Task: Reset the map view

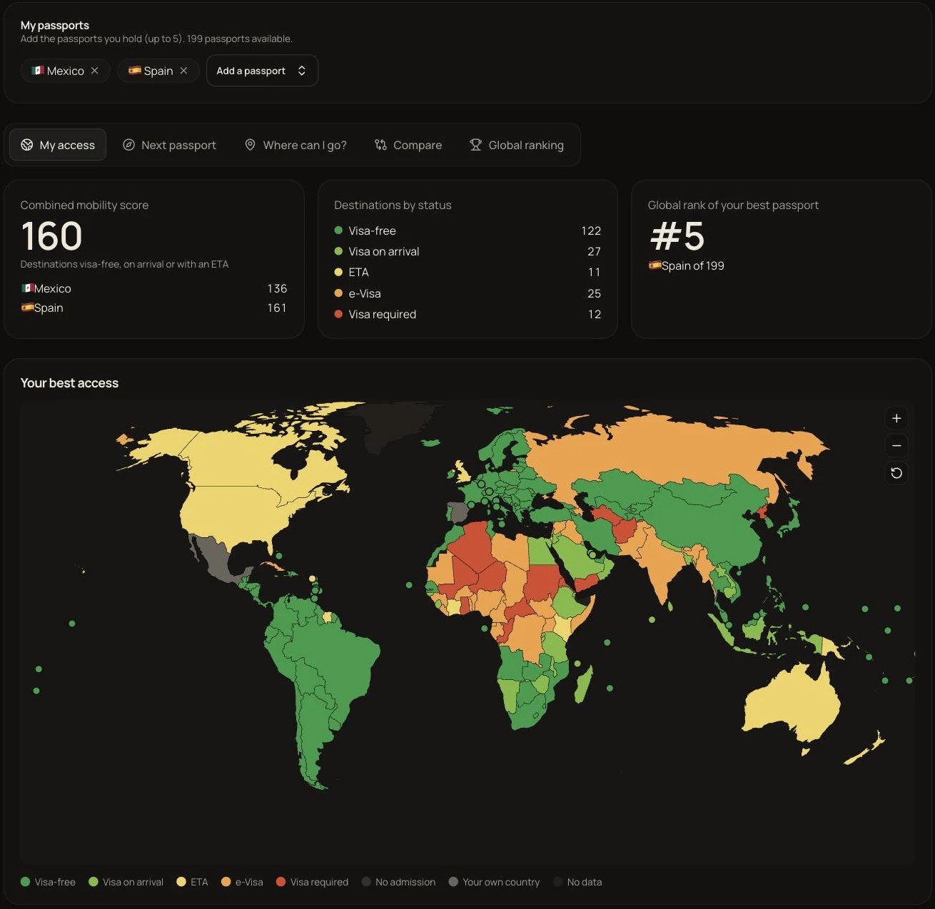Action: click(x=896, y=473)
